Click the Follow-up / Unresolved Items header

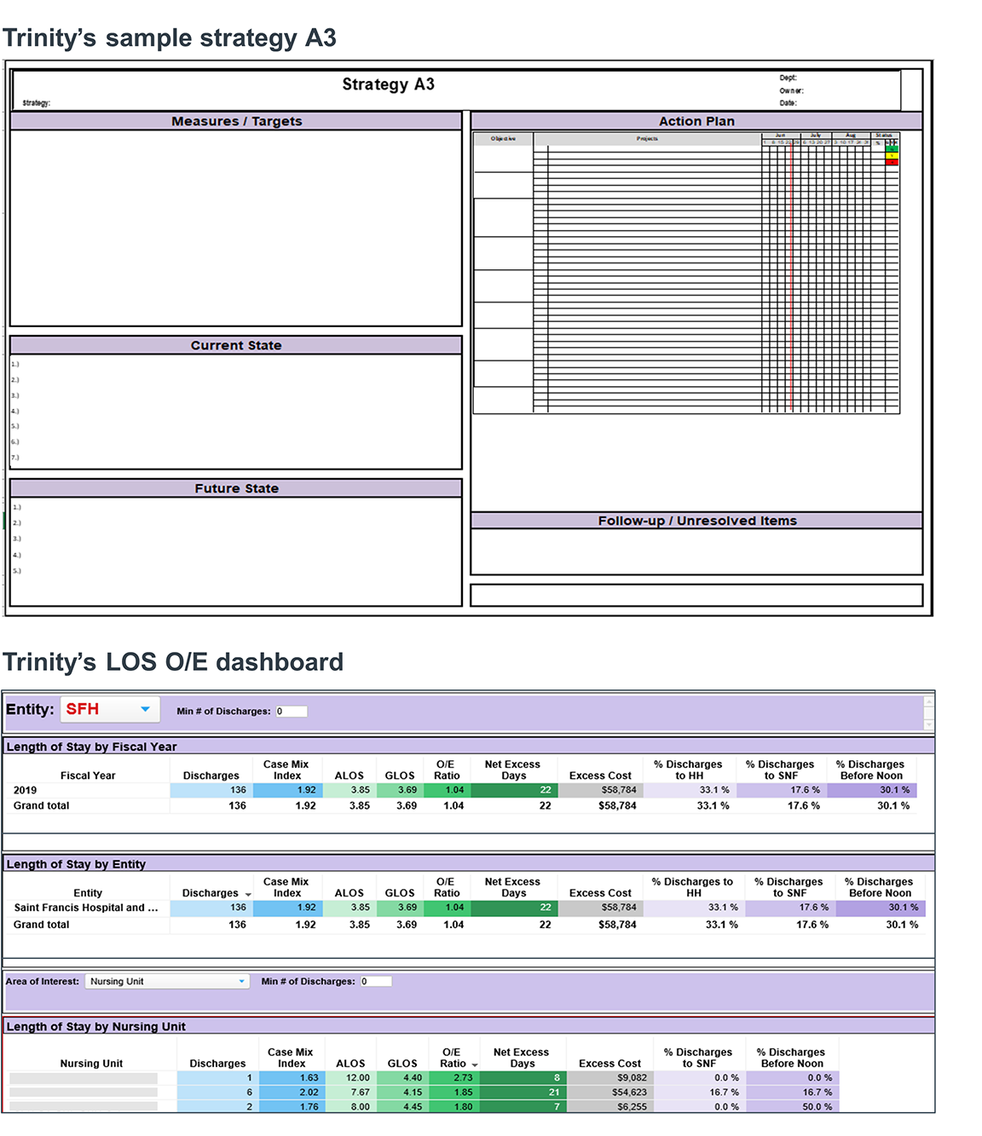(696, 521)
